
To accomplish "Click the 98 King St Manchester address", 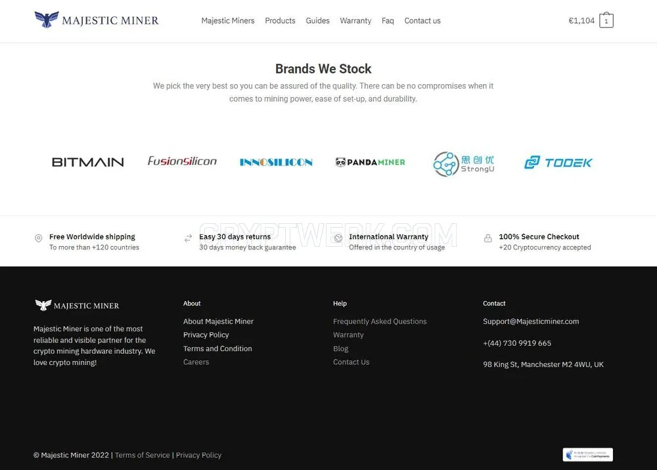I will click(x=543, y=364).
